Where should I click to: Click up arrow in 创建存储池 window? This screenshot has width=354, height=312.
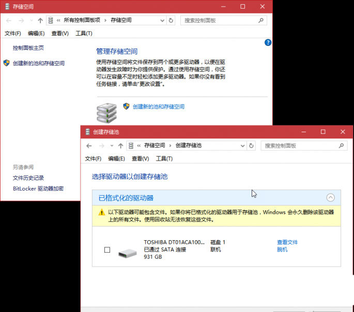coord(120,146)
